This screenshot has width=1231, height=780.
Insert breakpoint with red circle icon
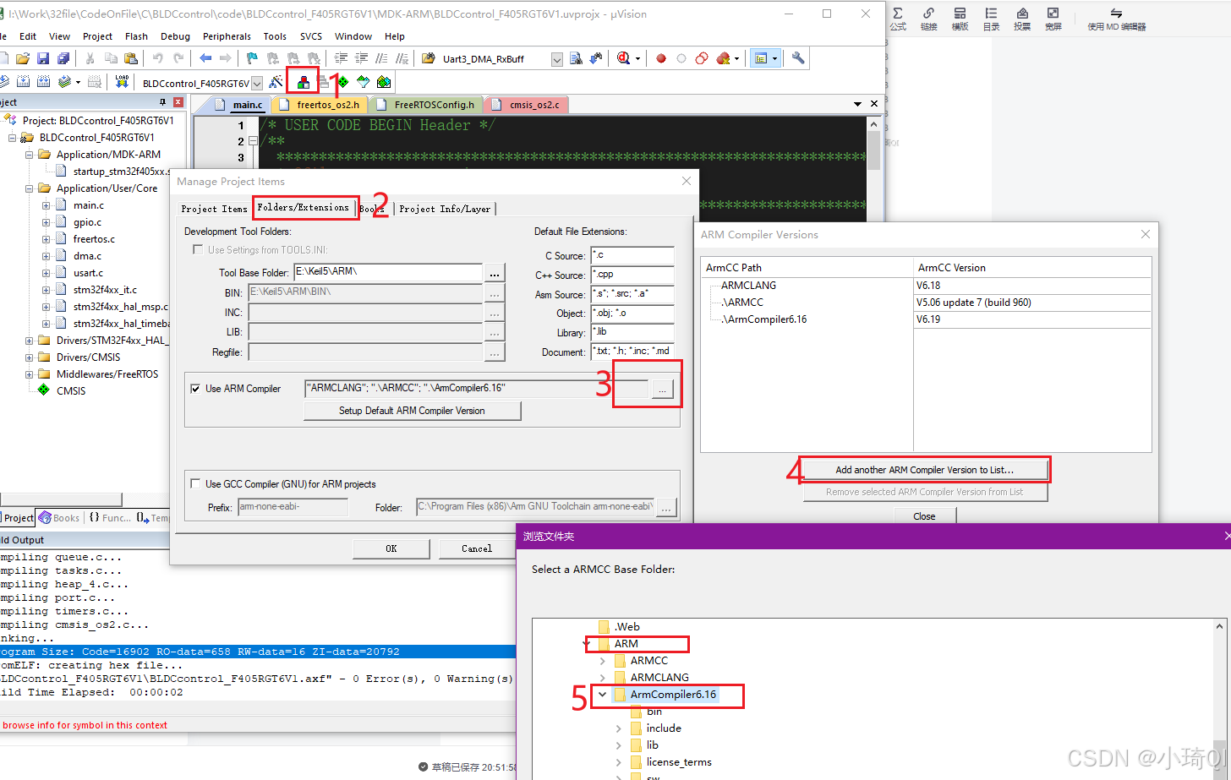pyautogui.click(x=661, y=58)
